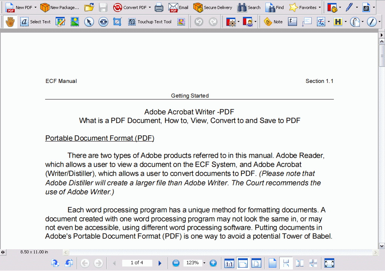The width and height of the screenshot is (385, 271).
Task: Open the New PDF dropdown arrow
Action: (x=35, y=8)
